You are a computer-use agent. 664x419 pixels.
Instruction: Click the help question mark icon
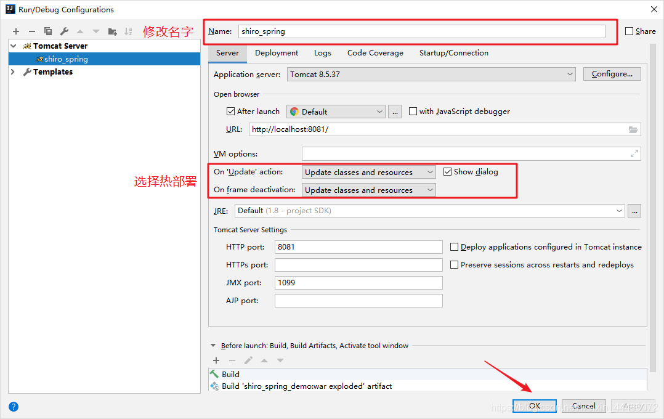14,407
